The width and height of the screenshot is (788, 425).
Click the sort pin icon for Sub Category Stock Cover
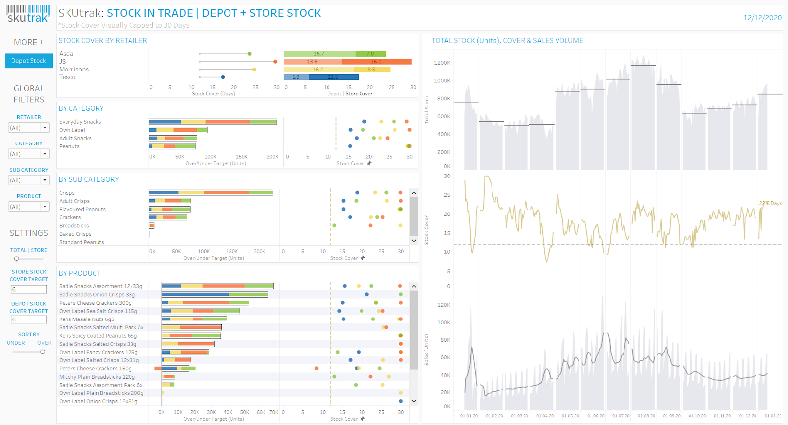[363, 258]
